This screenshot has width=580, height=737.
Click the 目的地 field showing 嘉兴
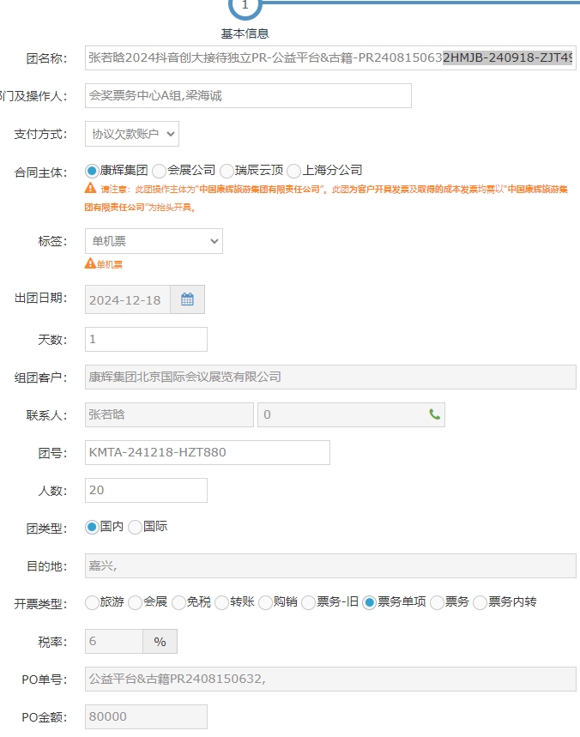pos(330,565)
